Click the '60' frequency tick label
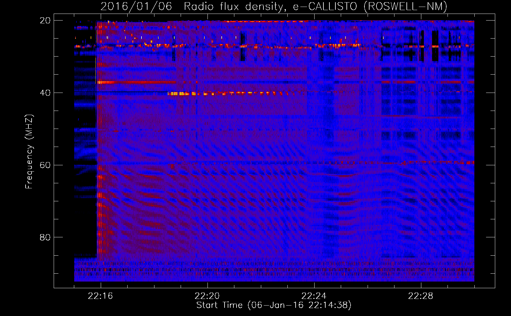 point(45,165)
